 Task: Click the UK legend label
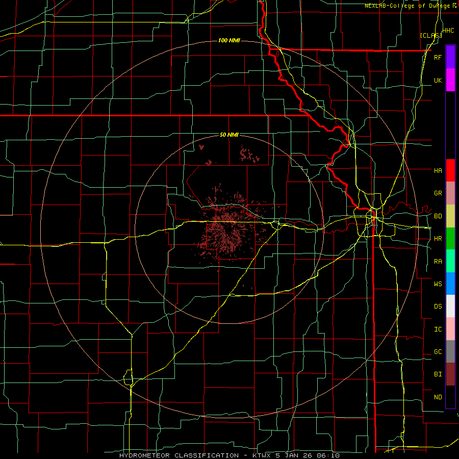[x=438, y=80]
